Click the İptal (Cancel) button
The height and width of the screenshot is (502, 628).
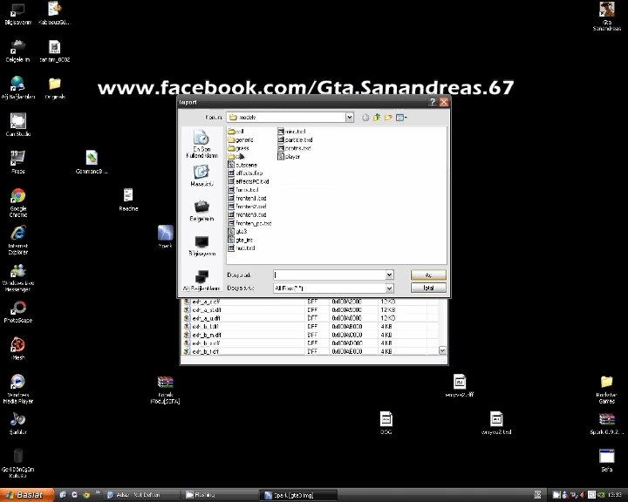coord(428,288)
